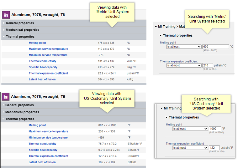Image resolution: width=238 pixels, height=168 pixels.
Task: Open the Specific heat capacity link in the BTU/lb.°F row
Action: click(x=43, y=150)
